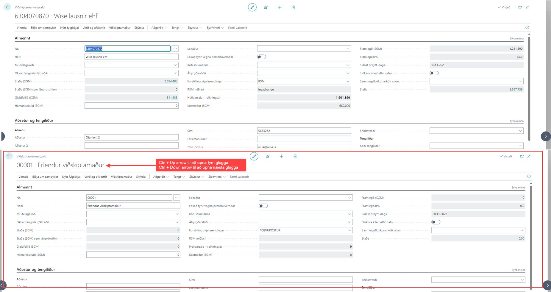The width and height of the screenshot is (551, 292).
Task: Click Sími field containing 5453232
Action: (x=304, y=131)
